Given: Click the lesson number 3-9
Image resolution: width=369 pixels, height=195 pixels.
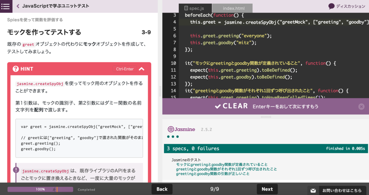Looking at the screenshot, I should pos(146,32).
